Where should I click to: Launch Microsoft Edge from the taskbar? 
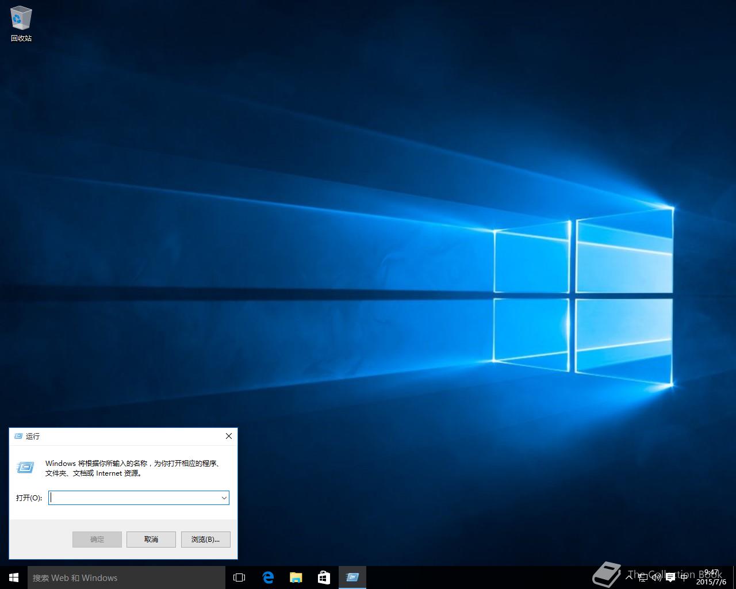(268, 577)
